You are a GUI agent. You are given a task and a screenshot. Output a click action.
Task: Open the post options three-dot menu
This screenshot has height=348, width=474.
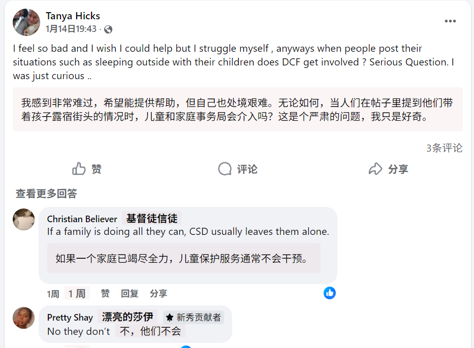point(450,21)
